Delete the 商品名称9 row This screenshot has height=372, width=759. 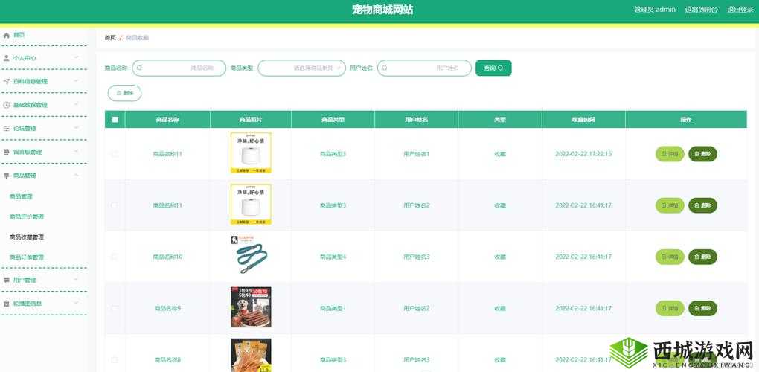click(703, 308)
